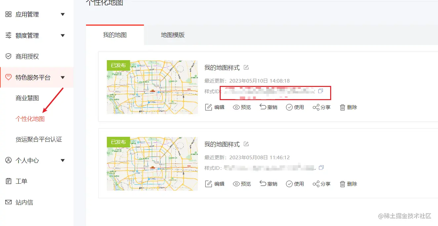The height and width of the screenshot is (226, 438).
Task: Click 我的地图样式 title updated 14:08:18
Action: click(222, 68)
